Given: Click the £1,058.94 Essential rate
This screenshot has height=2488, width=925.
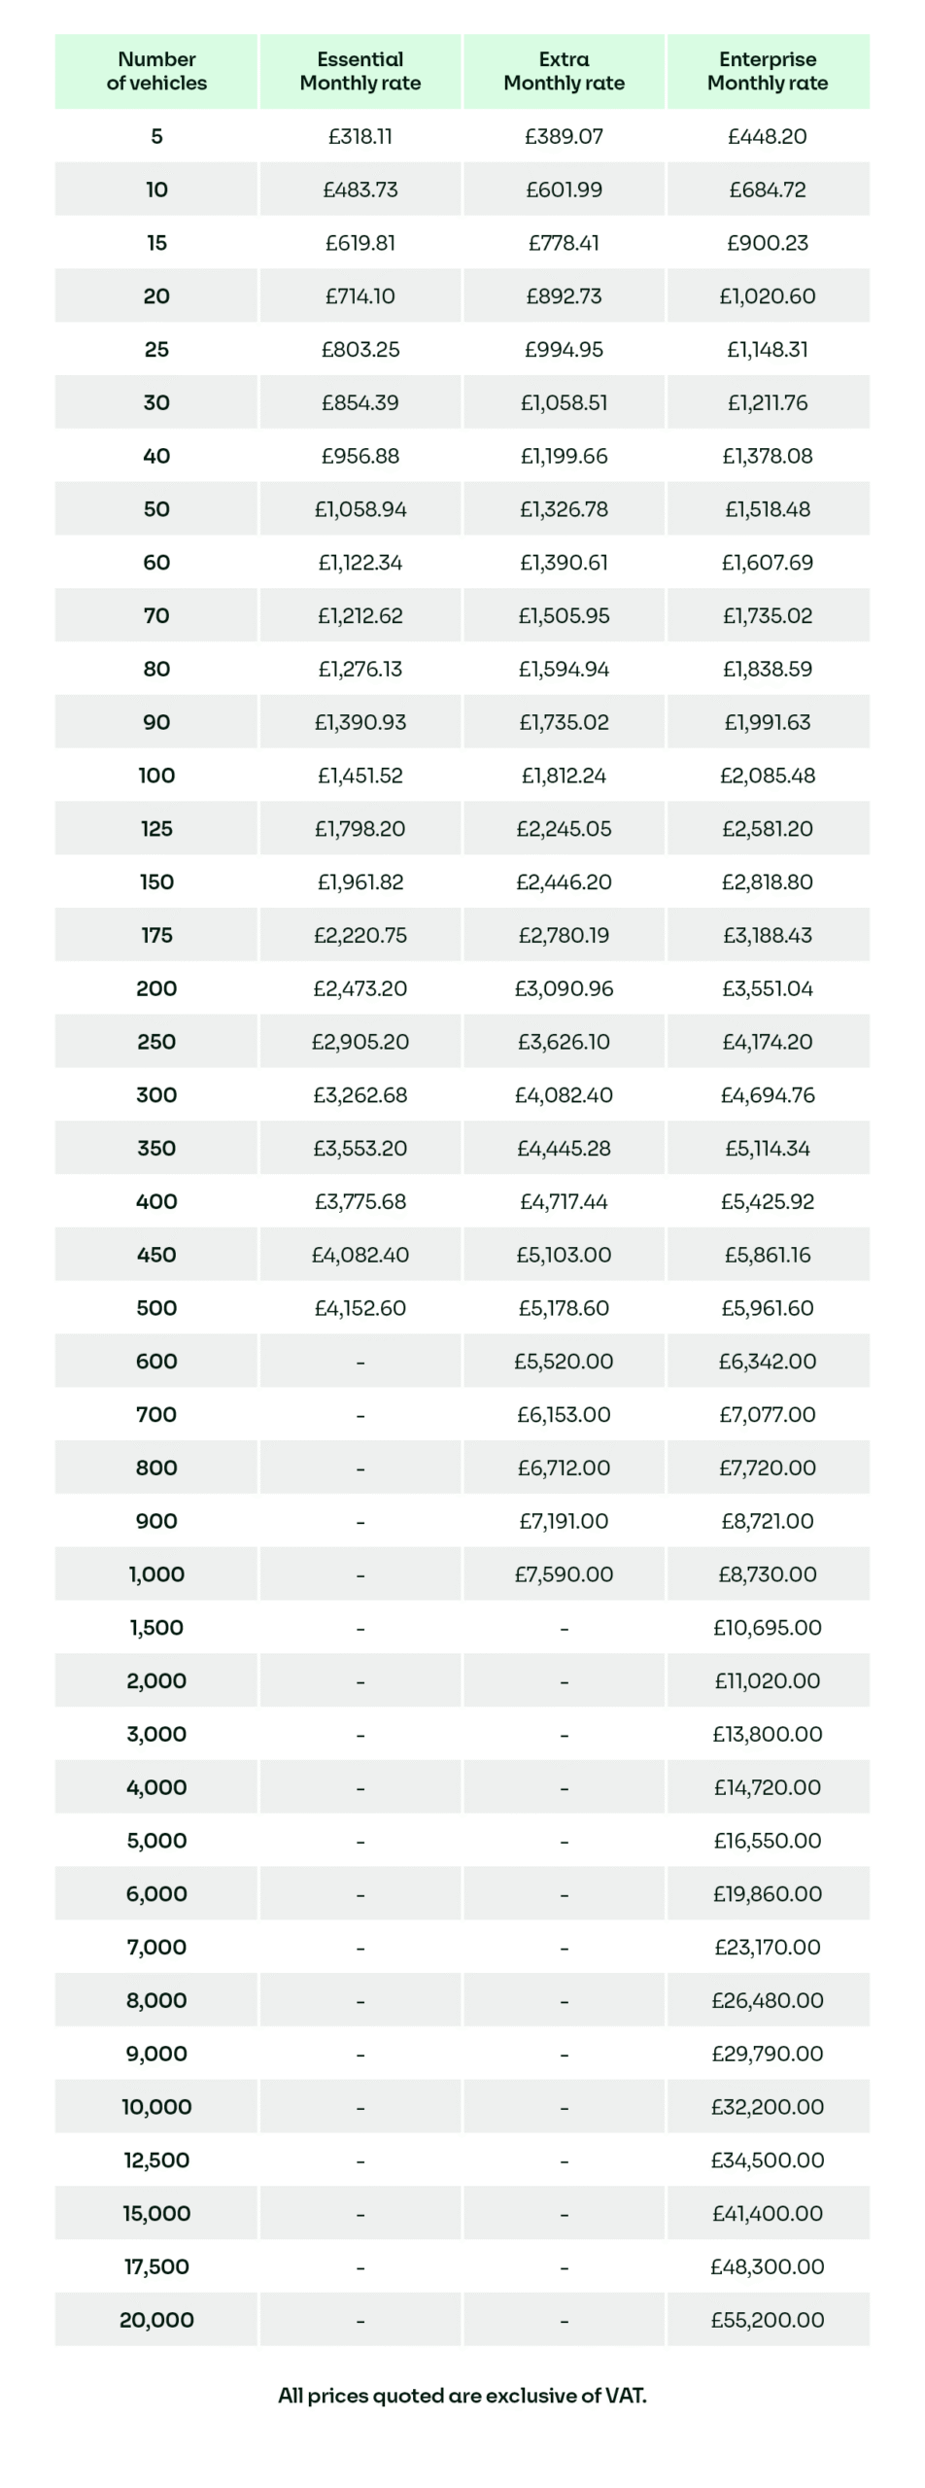Looking at the screenshot, I should pos(360,509).
